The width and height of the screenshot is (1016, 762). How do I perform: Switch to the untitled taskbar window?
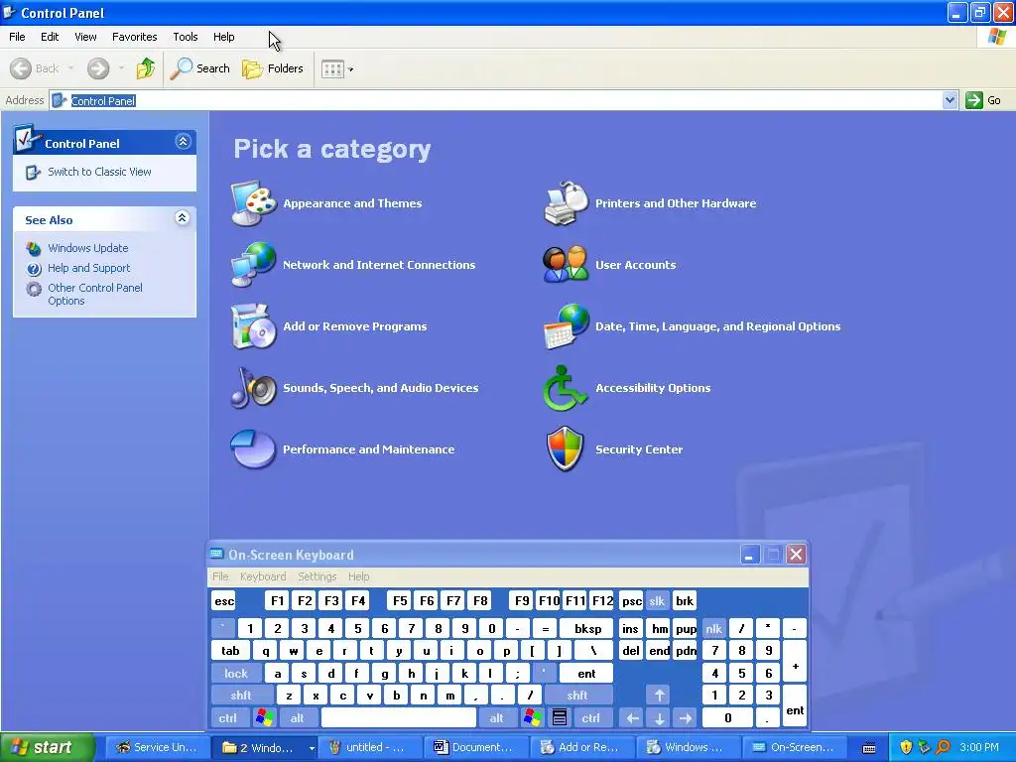click(371, 748)
